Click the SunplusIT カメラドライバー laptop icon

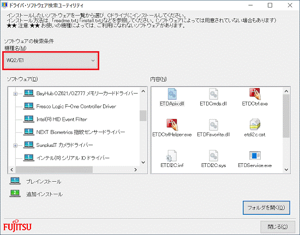(x=29, y=145)
